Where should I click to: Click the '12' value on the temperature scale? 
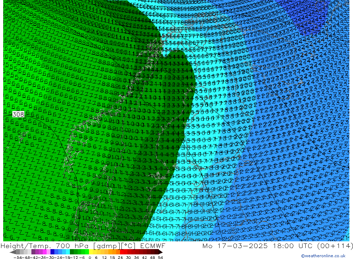coord(104,258)
